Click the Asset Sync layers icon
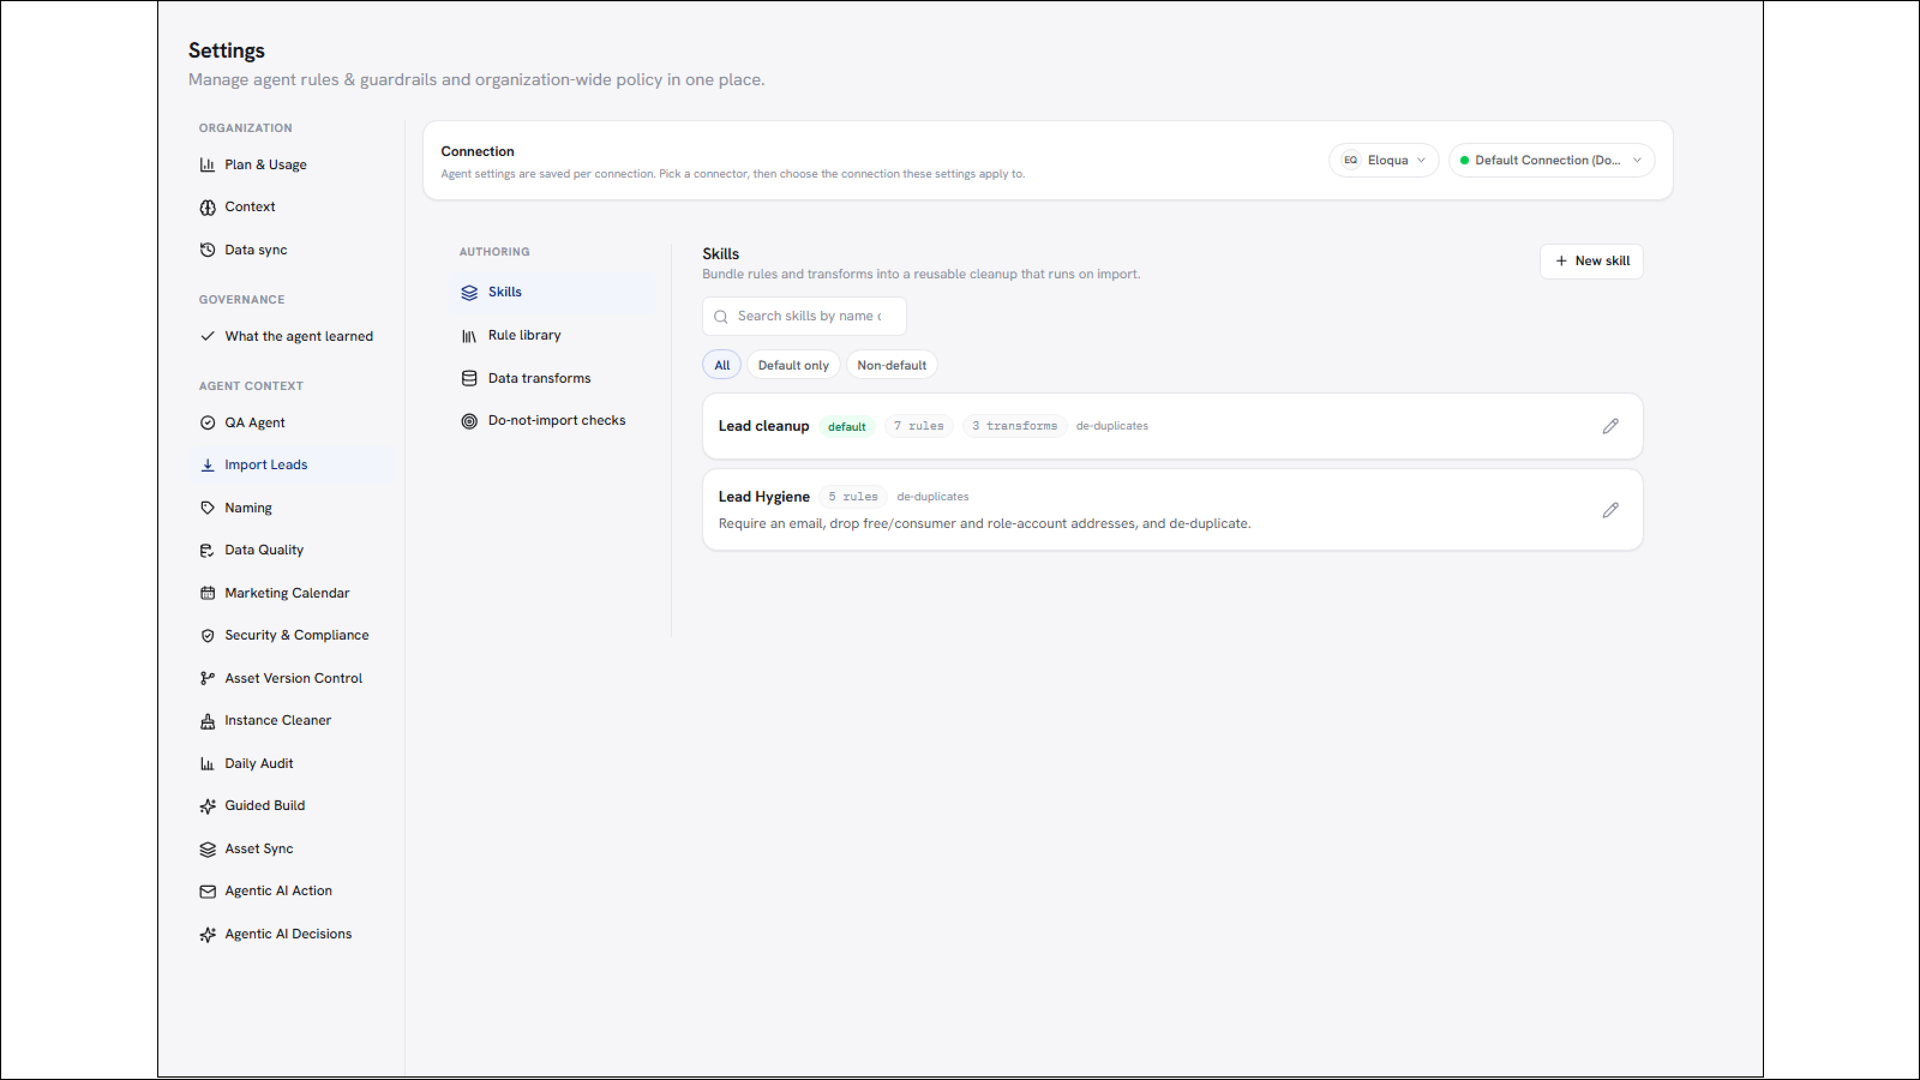This screenshot has width=1920, height=1080. 207,849
